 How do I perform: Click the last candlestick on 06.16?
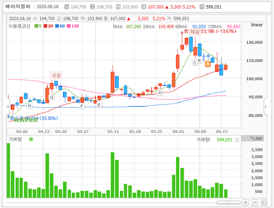click(x=226, y=67)
